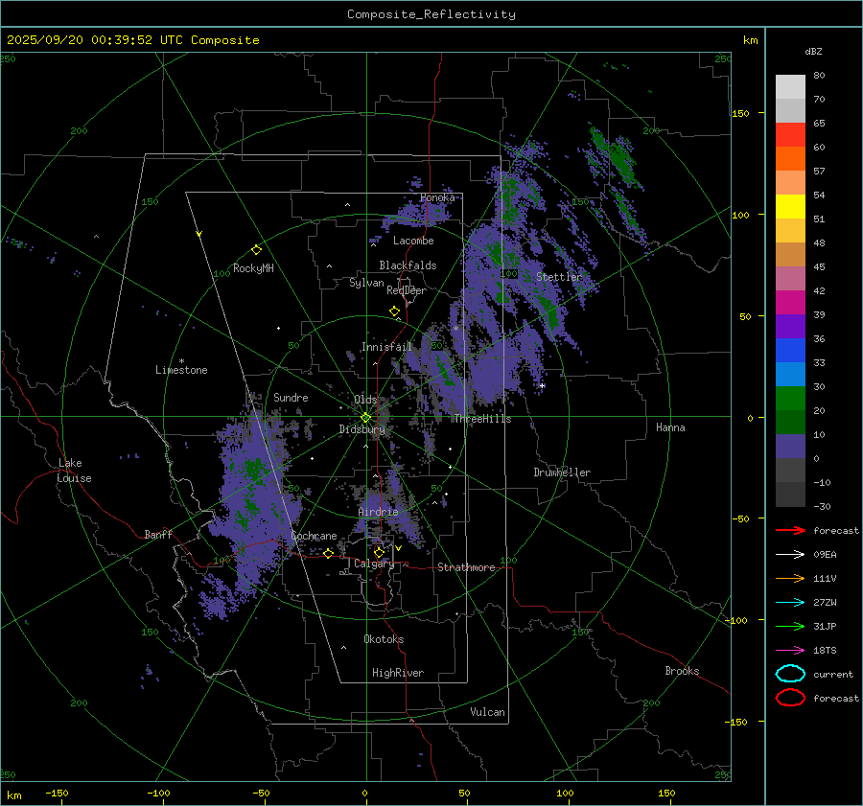This screenshot has height=806, width=863.
Task: Click the yellow diamond marker beside RockyMH
Action: pos(256,249)
